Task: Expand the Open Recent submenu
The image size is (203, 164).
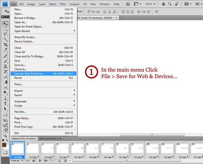Action: tap(44, 31)
